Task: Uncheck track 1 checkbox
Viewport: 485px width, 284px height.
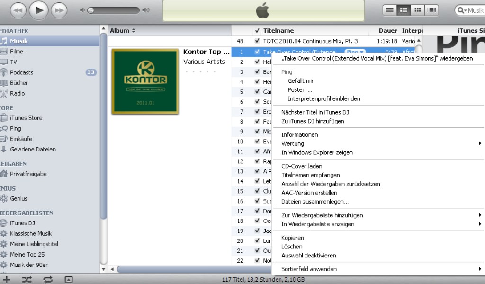Action: (257, 52)
